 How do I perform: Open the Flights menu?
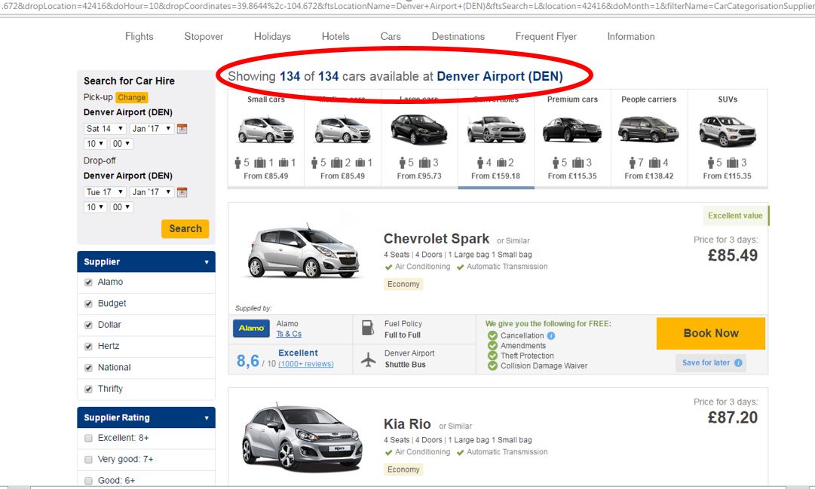click(139, 37)
